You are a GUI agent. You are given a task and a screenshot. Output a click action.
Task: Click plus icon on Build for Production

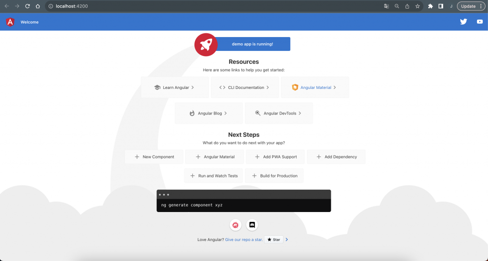point(254,176)
